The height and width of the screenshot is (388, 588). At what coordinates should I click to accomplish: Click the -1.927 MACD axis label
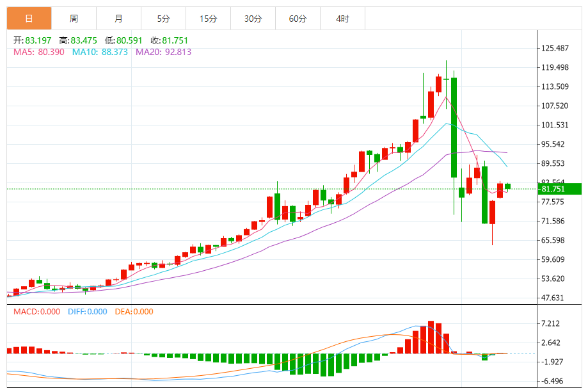coord(552,362)
